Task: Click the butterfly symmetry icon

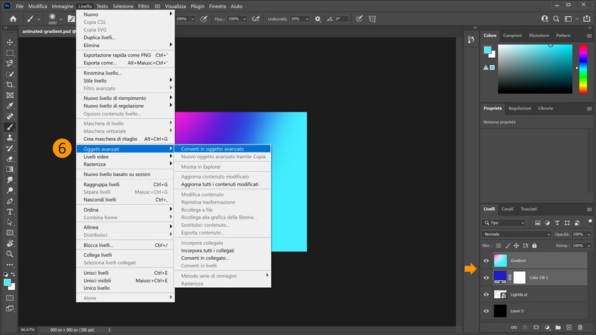Action: [372, 19]
